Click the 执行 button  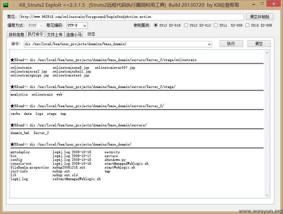pyautogui.click(x=231, y=44)
